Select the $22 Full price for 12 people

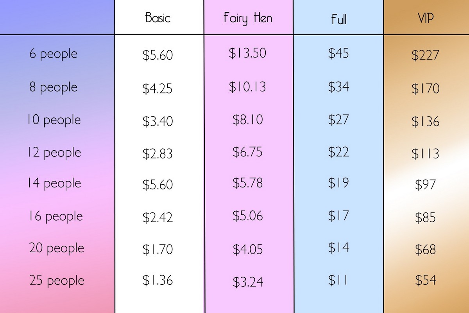click(x=338, y=152)
